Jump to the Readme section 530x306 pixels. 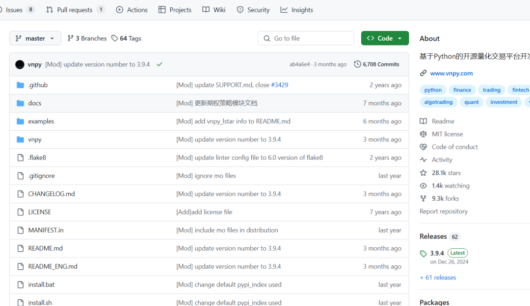point(437,121)
